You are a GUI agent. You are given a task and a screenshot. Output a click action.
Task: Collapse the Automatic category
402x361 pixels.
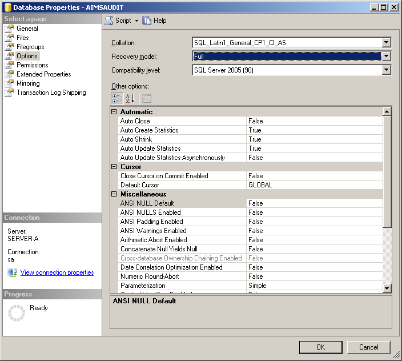pyautogui.click(x=114, y=112)
